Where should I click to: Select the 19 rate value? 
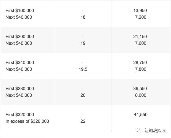click(x=83, y=43)
